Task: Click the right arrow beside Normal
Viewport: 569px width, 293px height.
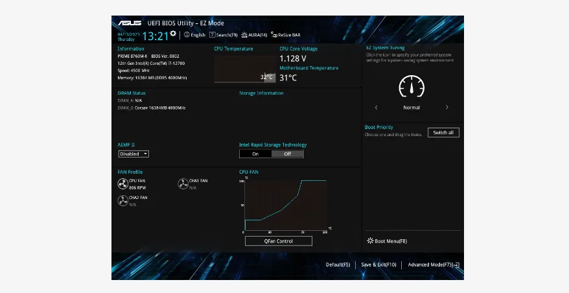Action: [x=447, y=108]
